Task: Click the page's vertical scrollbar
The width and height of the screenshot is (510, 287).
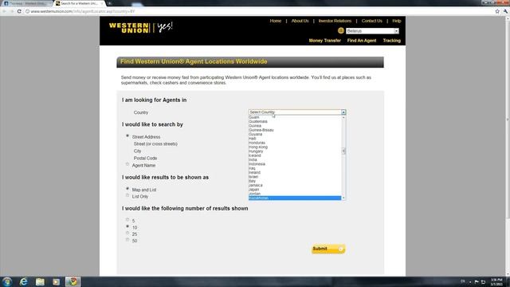Action: pos(508,117)
